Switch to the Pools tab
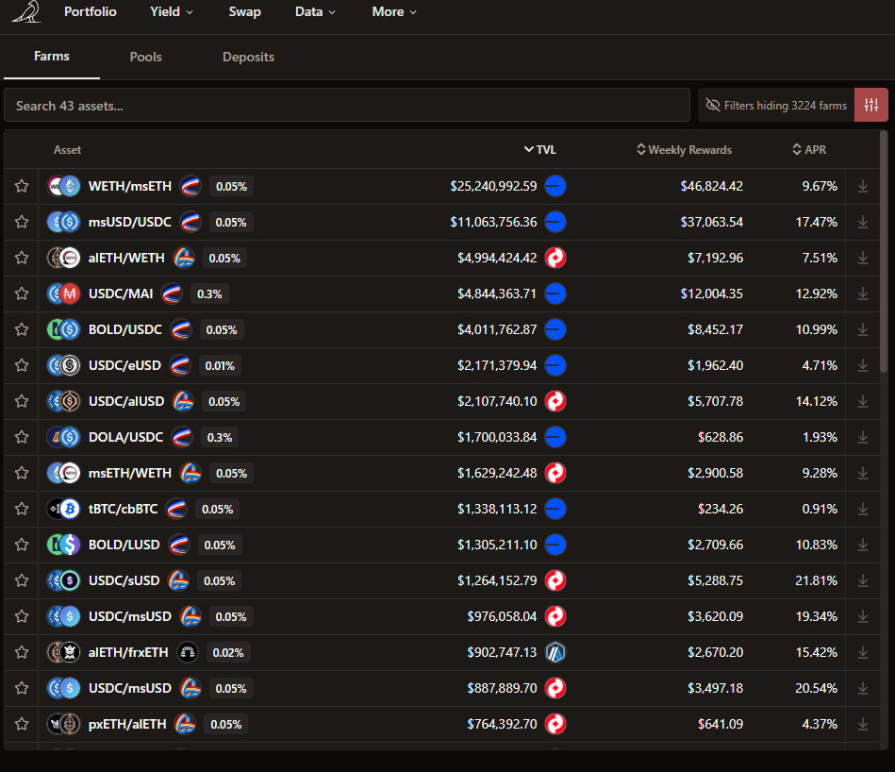 point(145,57)
